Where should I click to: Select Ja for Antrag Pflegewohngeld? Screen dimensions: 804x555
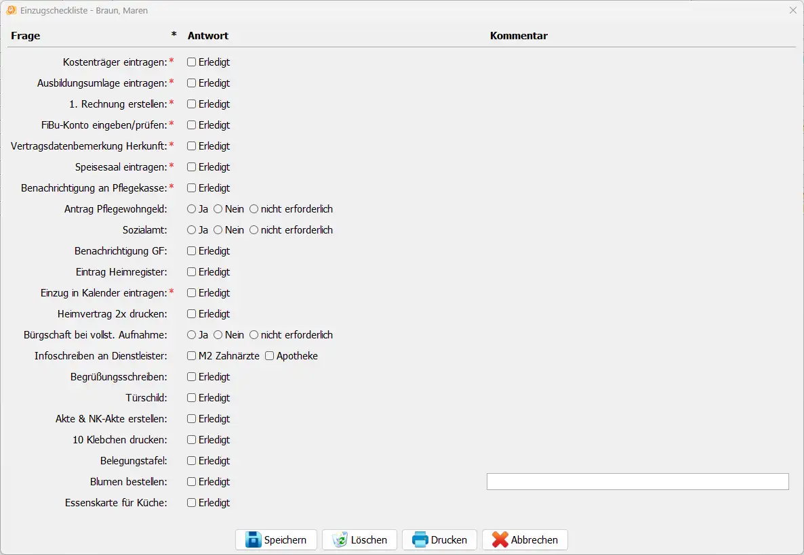coord(192,209)
